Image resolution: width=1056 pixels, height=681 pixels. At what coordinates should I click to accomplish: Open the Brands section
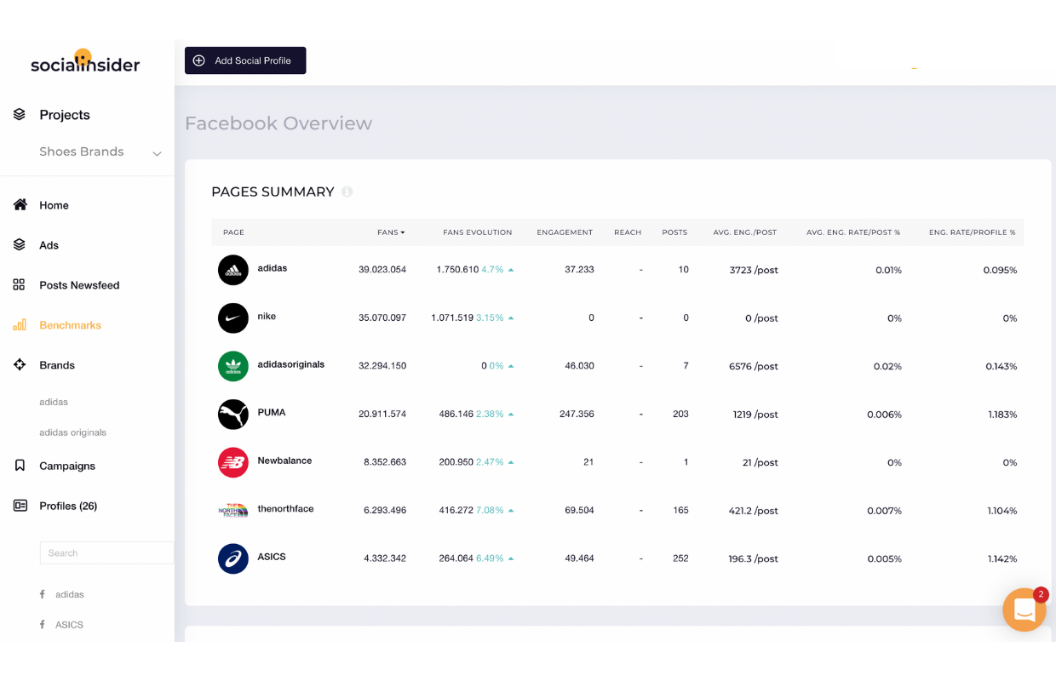pos(57,365)
